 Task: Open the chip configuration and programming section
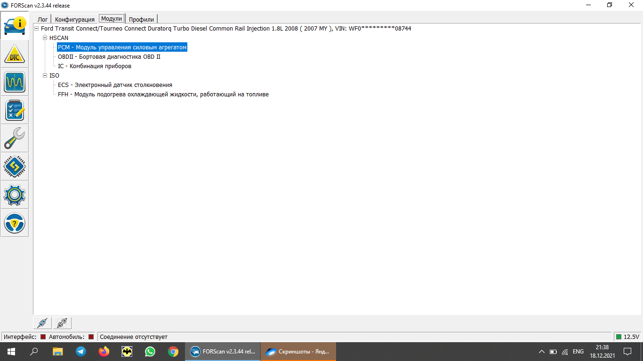(x=15, y=166)
